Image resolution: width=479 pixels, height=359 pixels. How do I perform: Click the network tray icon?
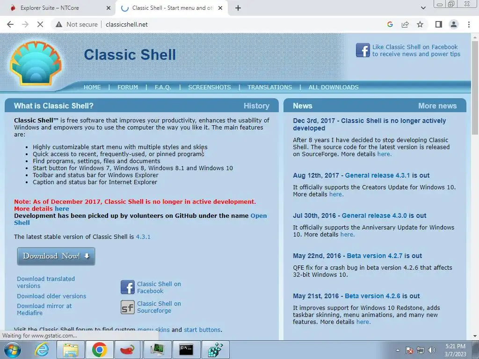(x=421, y=350)
